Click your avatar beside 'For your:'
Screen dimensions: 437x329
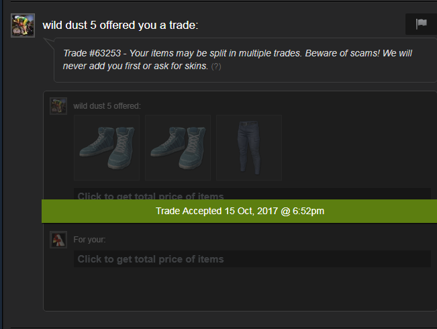(58, 240)
